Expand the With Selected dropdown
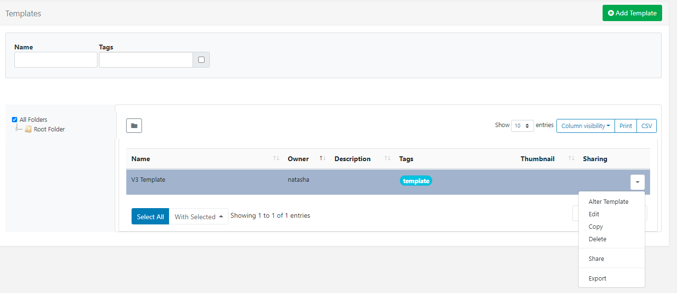Viewport: 677px width, 293px height. pos(198,216)
